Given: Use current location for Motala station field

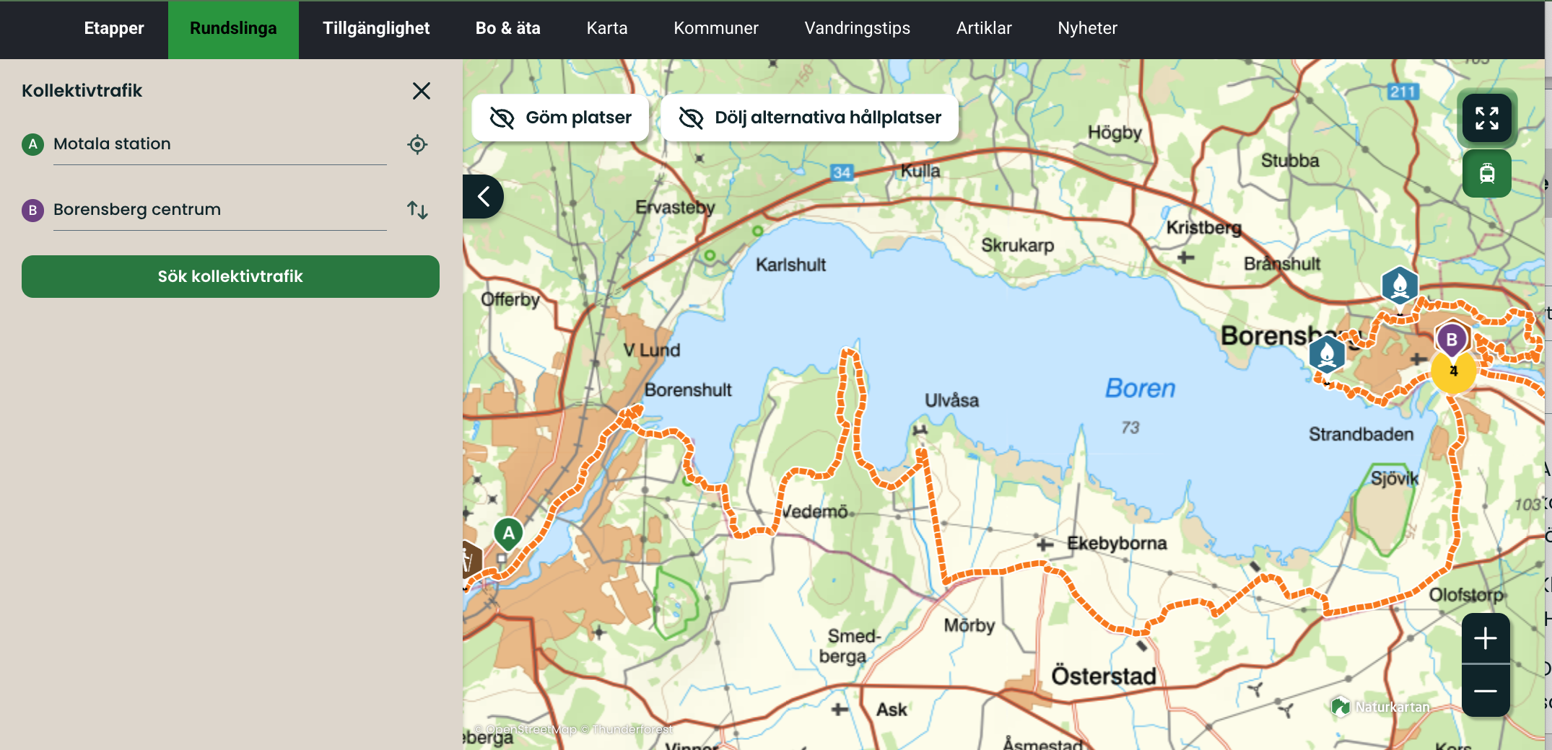Looking at the screenshot, I should (x=417, y=144).
